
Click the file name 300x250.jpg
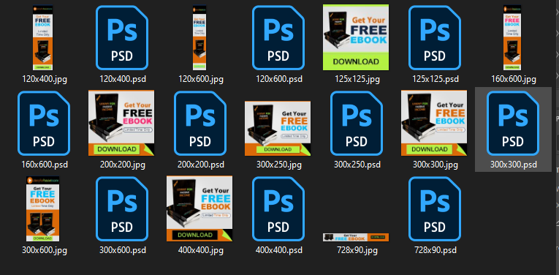click(279, 165)
